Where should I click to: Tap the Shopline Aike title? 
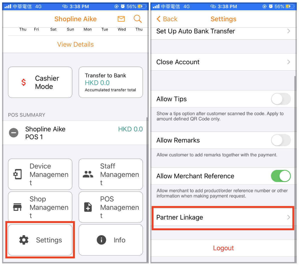click(x=75, y=19)
